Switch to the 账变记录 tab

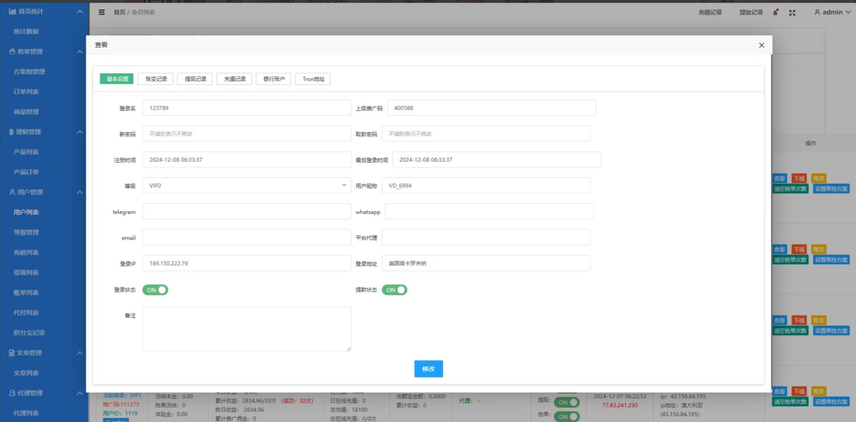click(156, 79)
